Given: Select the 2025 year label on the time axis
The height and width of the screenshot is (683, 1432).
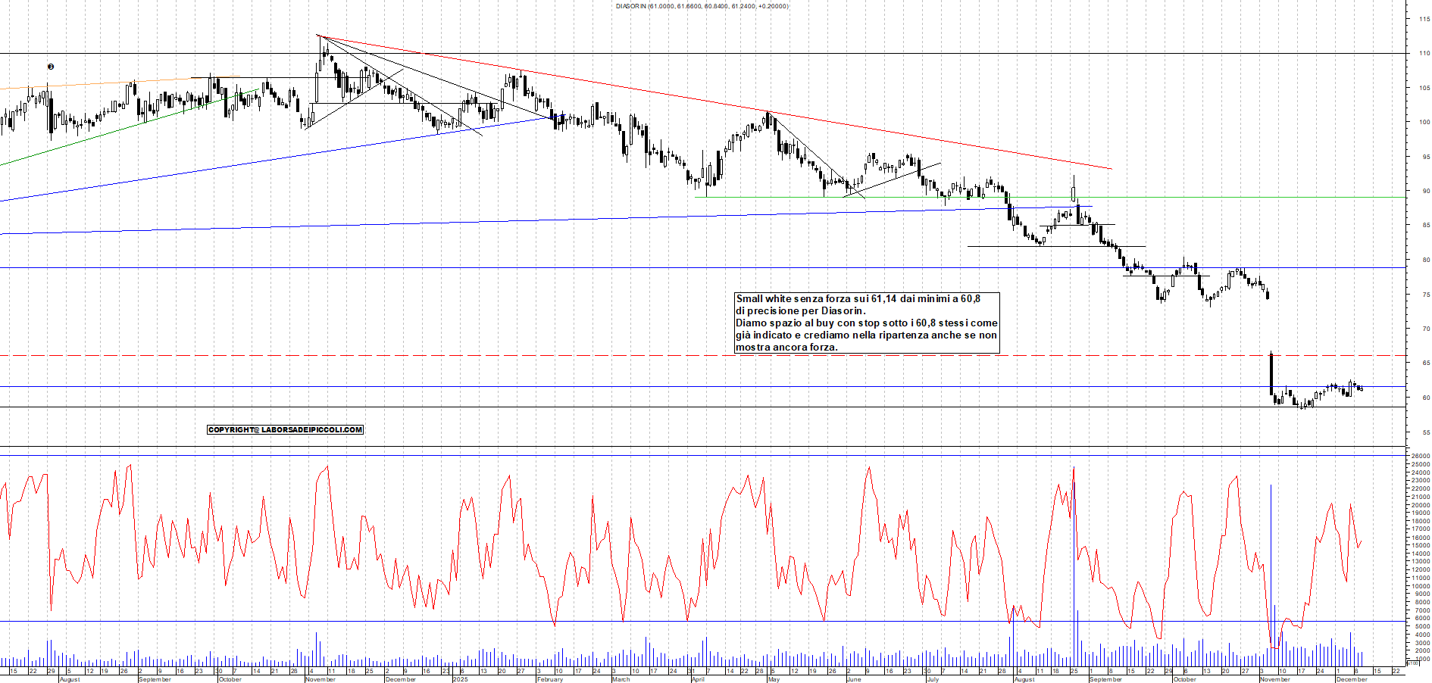Looking at the screenshot, I should pos(460,679).
